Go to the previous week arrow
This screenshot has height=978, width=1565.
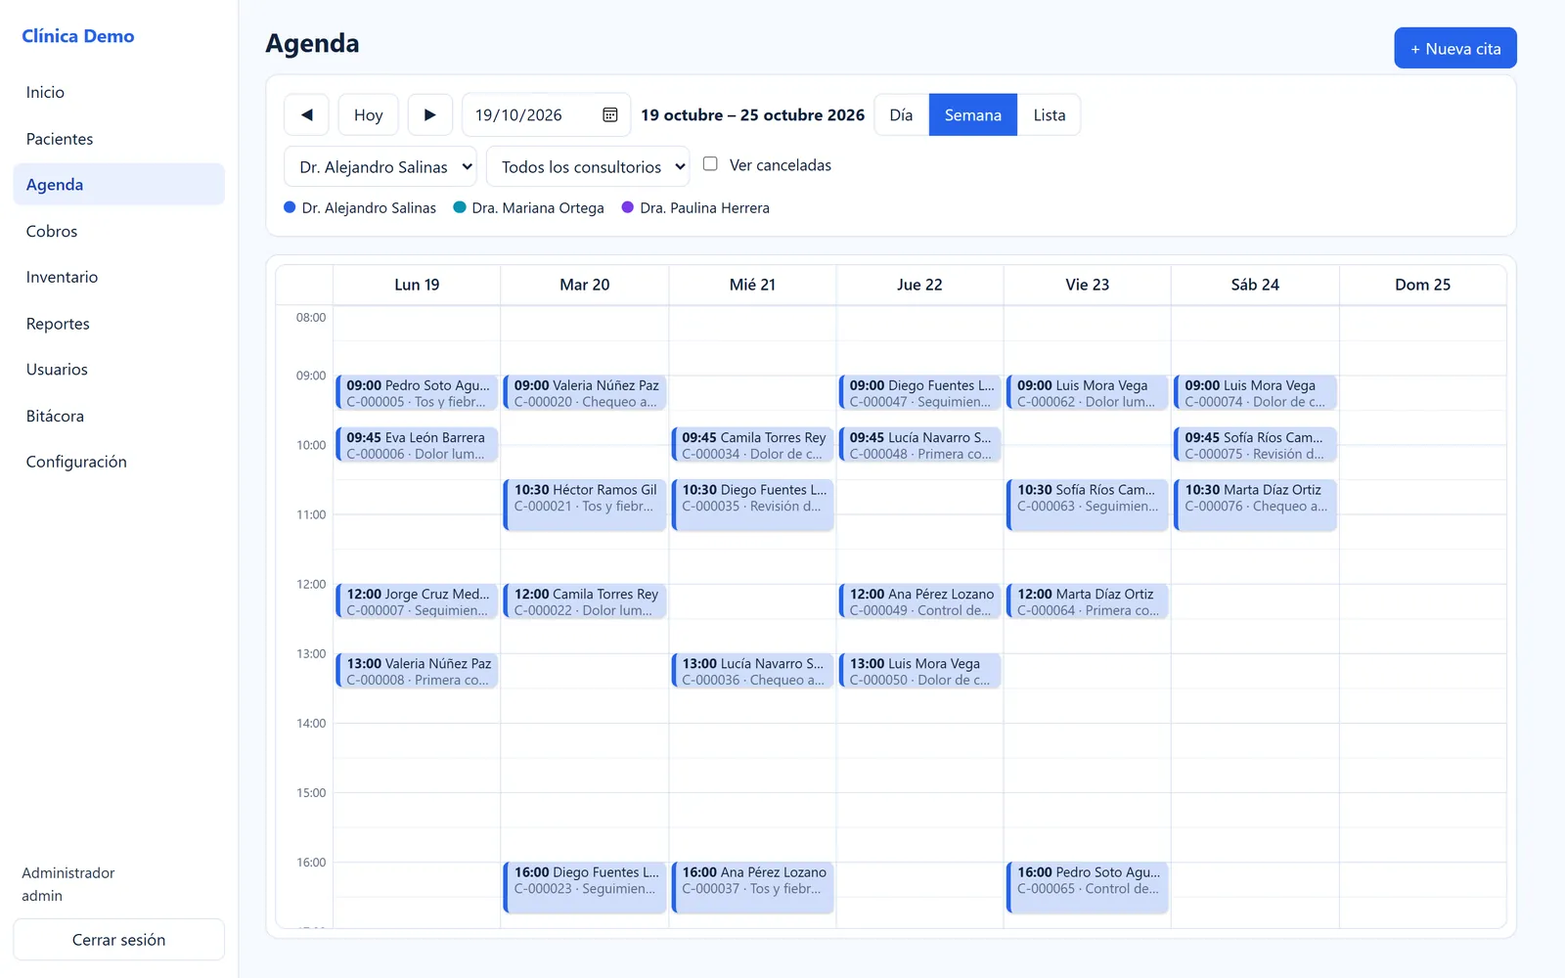pyautogui.click(x=306, y=114)
